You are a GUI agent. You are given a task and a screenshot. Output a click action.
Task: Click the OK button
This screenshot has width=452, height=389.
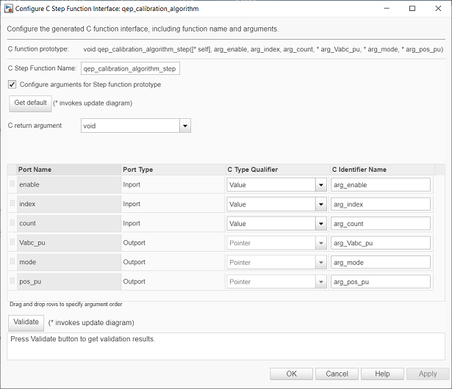(292, 374)
